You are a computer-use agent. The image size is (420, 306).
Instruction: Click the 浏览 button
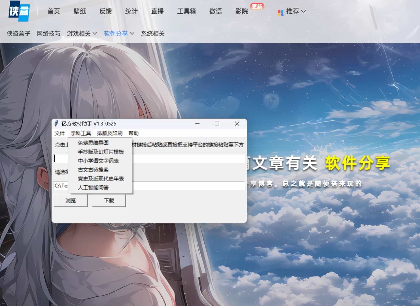point(70,200)
